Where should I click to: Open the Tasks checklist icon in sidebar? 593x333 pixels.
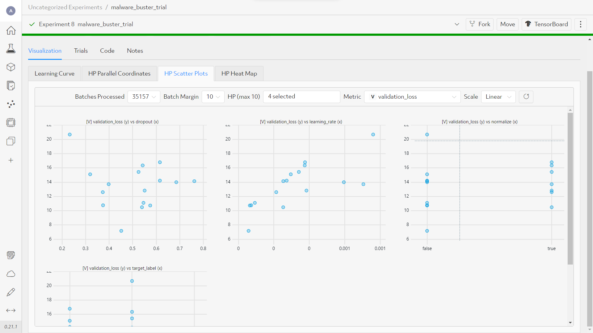point(11,85)
